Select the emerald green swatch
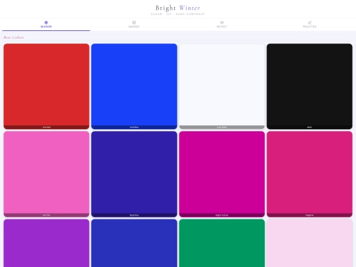356x267 pixels. point(222,243)
